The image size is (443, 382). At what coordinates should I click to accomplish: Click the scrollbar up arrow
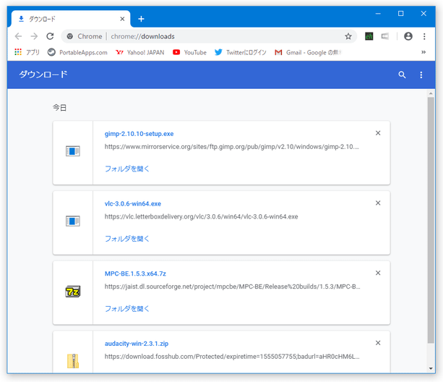(x=431, y=93)
